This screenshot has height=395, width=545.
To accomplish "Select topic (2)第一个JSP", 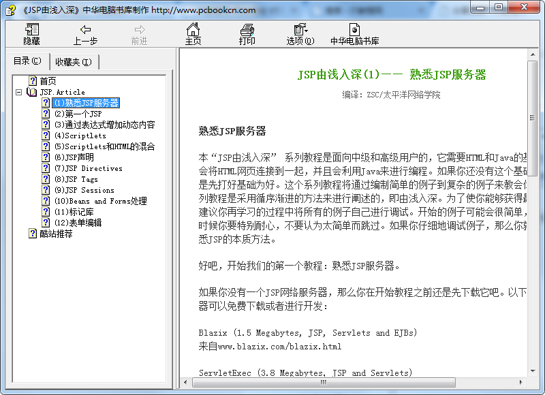I will click(78, 114).
